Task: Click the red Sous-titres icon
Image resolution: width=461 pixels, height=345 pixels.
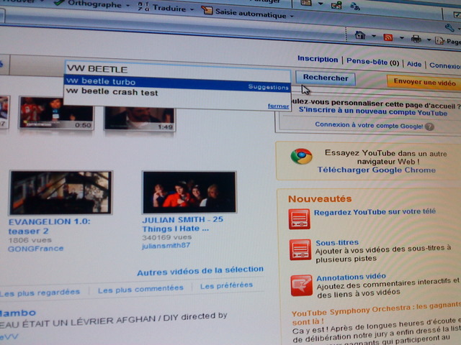Action: coord(300,250)
